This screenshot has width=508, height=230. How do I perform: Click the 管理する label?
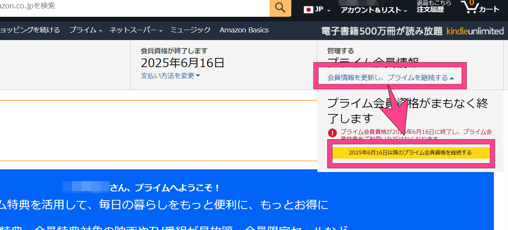(x=341, y=51)
